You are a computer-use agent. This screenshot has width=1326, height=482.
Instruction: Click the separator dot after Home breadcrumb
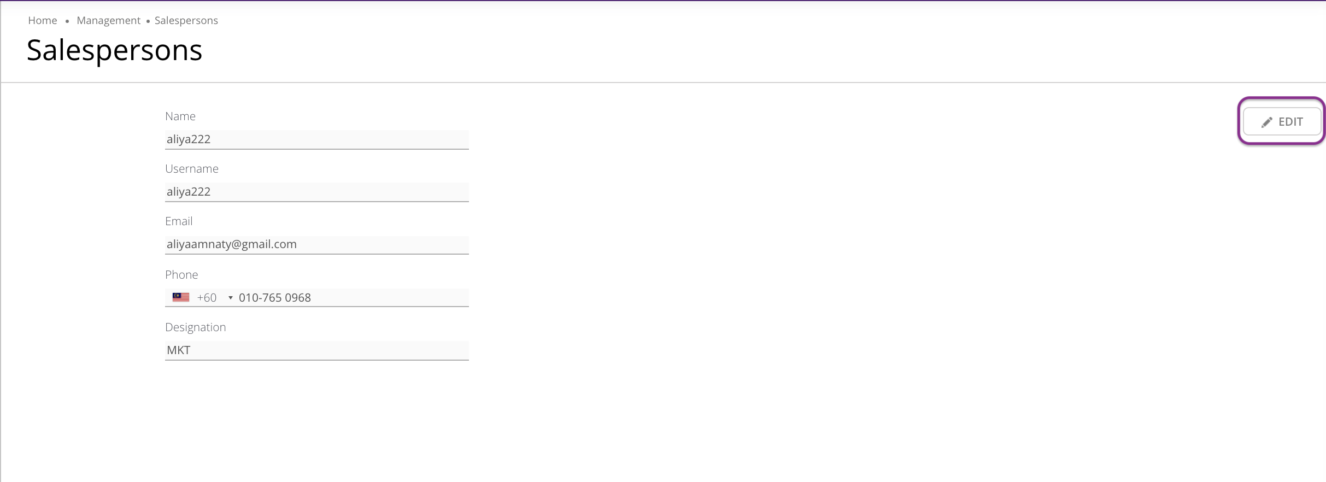coord(67,21)
